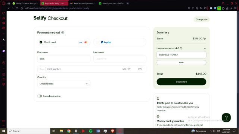Click the coupon code input box
Viewport: 239px width, 134px height.
point(181,55)
